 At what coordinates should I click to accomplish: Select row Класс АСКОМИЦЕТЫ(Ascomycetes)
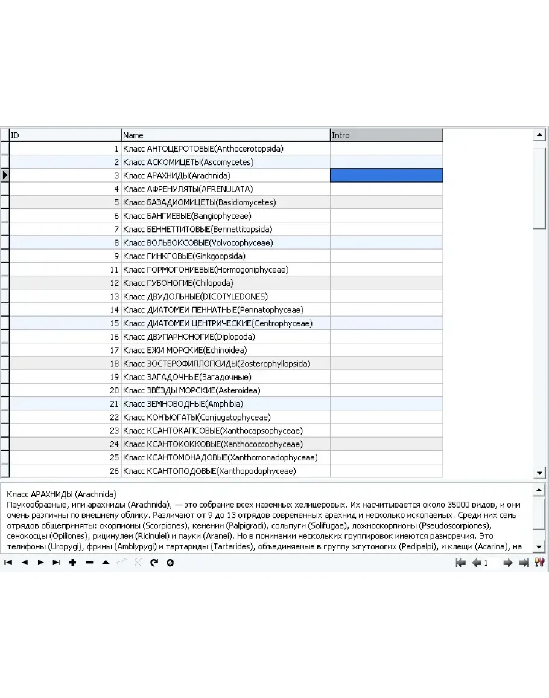(x=226, y=162)
